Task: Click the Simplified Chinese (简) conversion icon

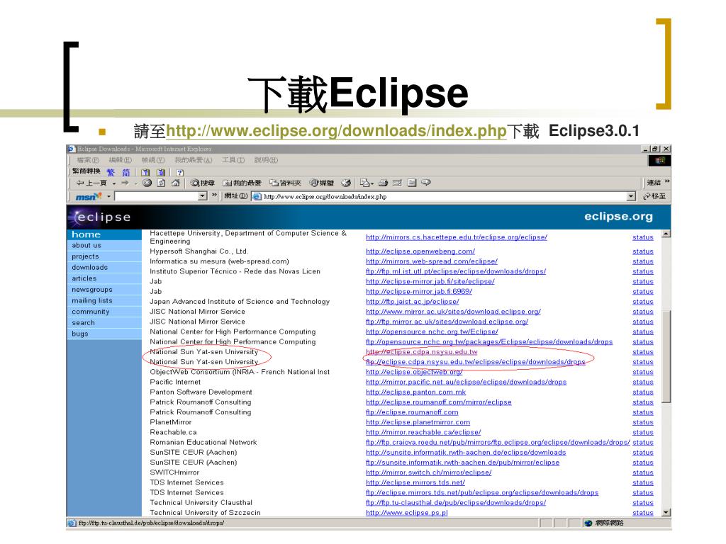Action: tap(126, 172)
